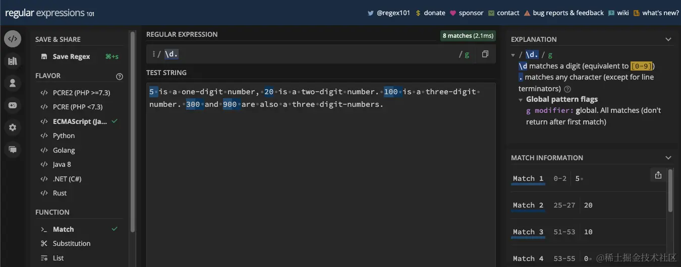
Task: Click the [0-9] highlighted token in explanation
Action: pyautogui.click(x=642, y=66)
